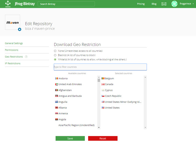This screenshot has width=196, height=145.
Task: Click the available countries scrollbar thumb
Action: click(99, 80)
